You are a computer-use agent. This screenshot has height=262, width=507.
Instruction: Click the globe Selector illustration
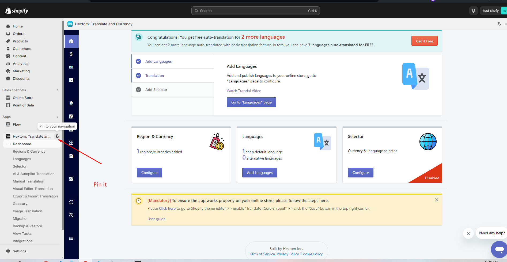pyautogui.click(x=428, y=142)
